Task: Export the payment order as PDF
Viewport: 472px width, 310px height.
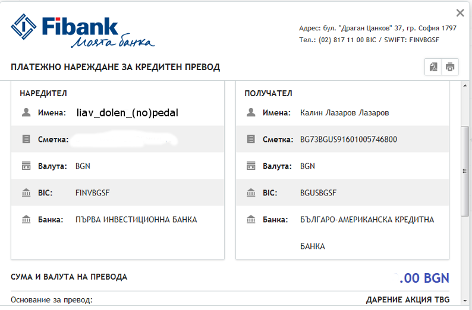Action: point(433,67)
